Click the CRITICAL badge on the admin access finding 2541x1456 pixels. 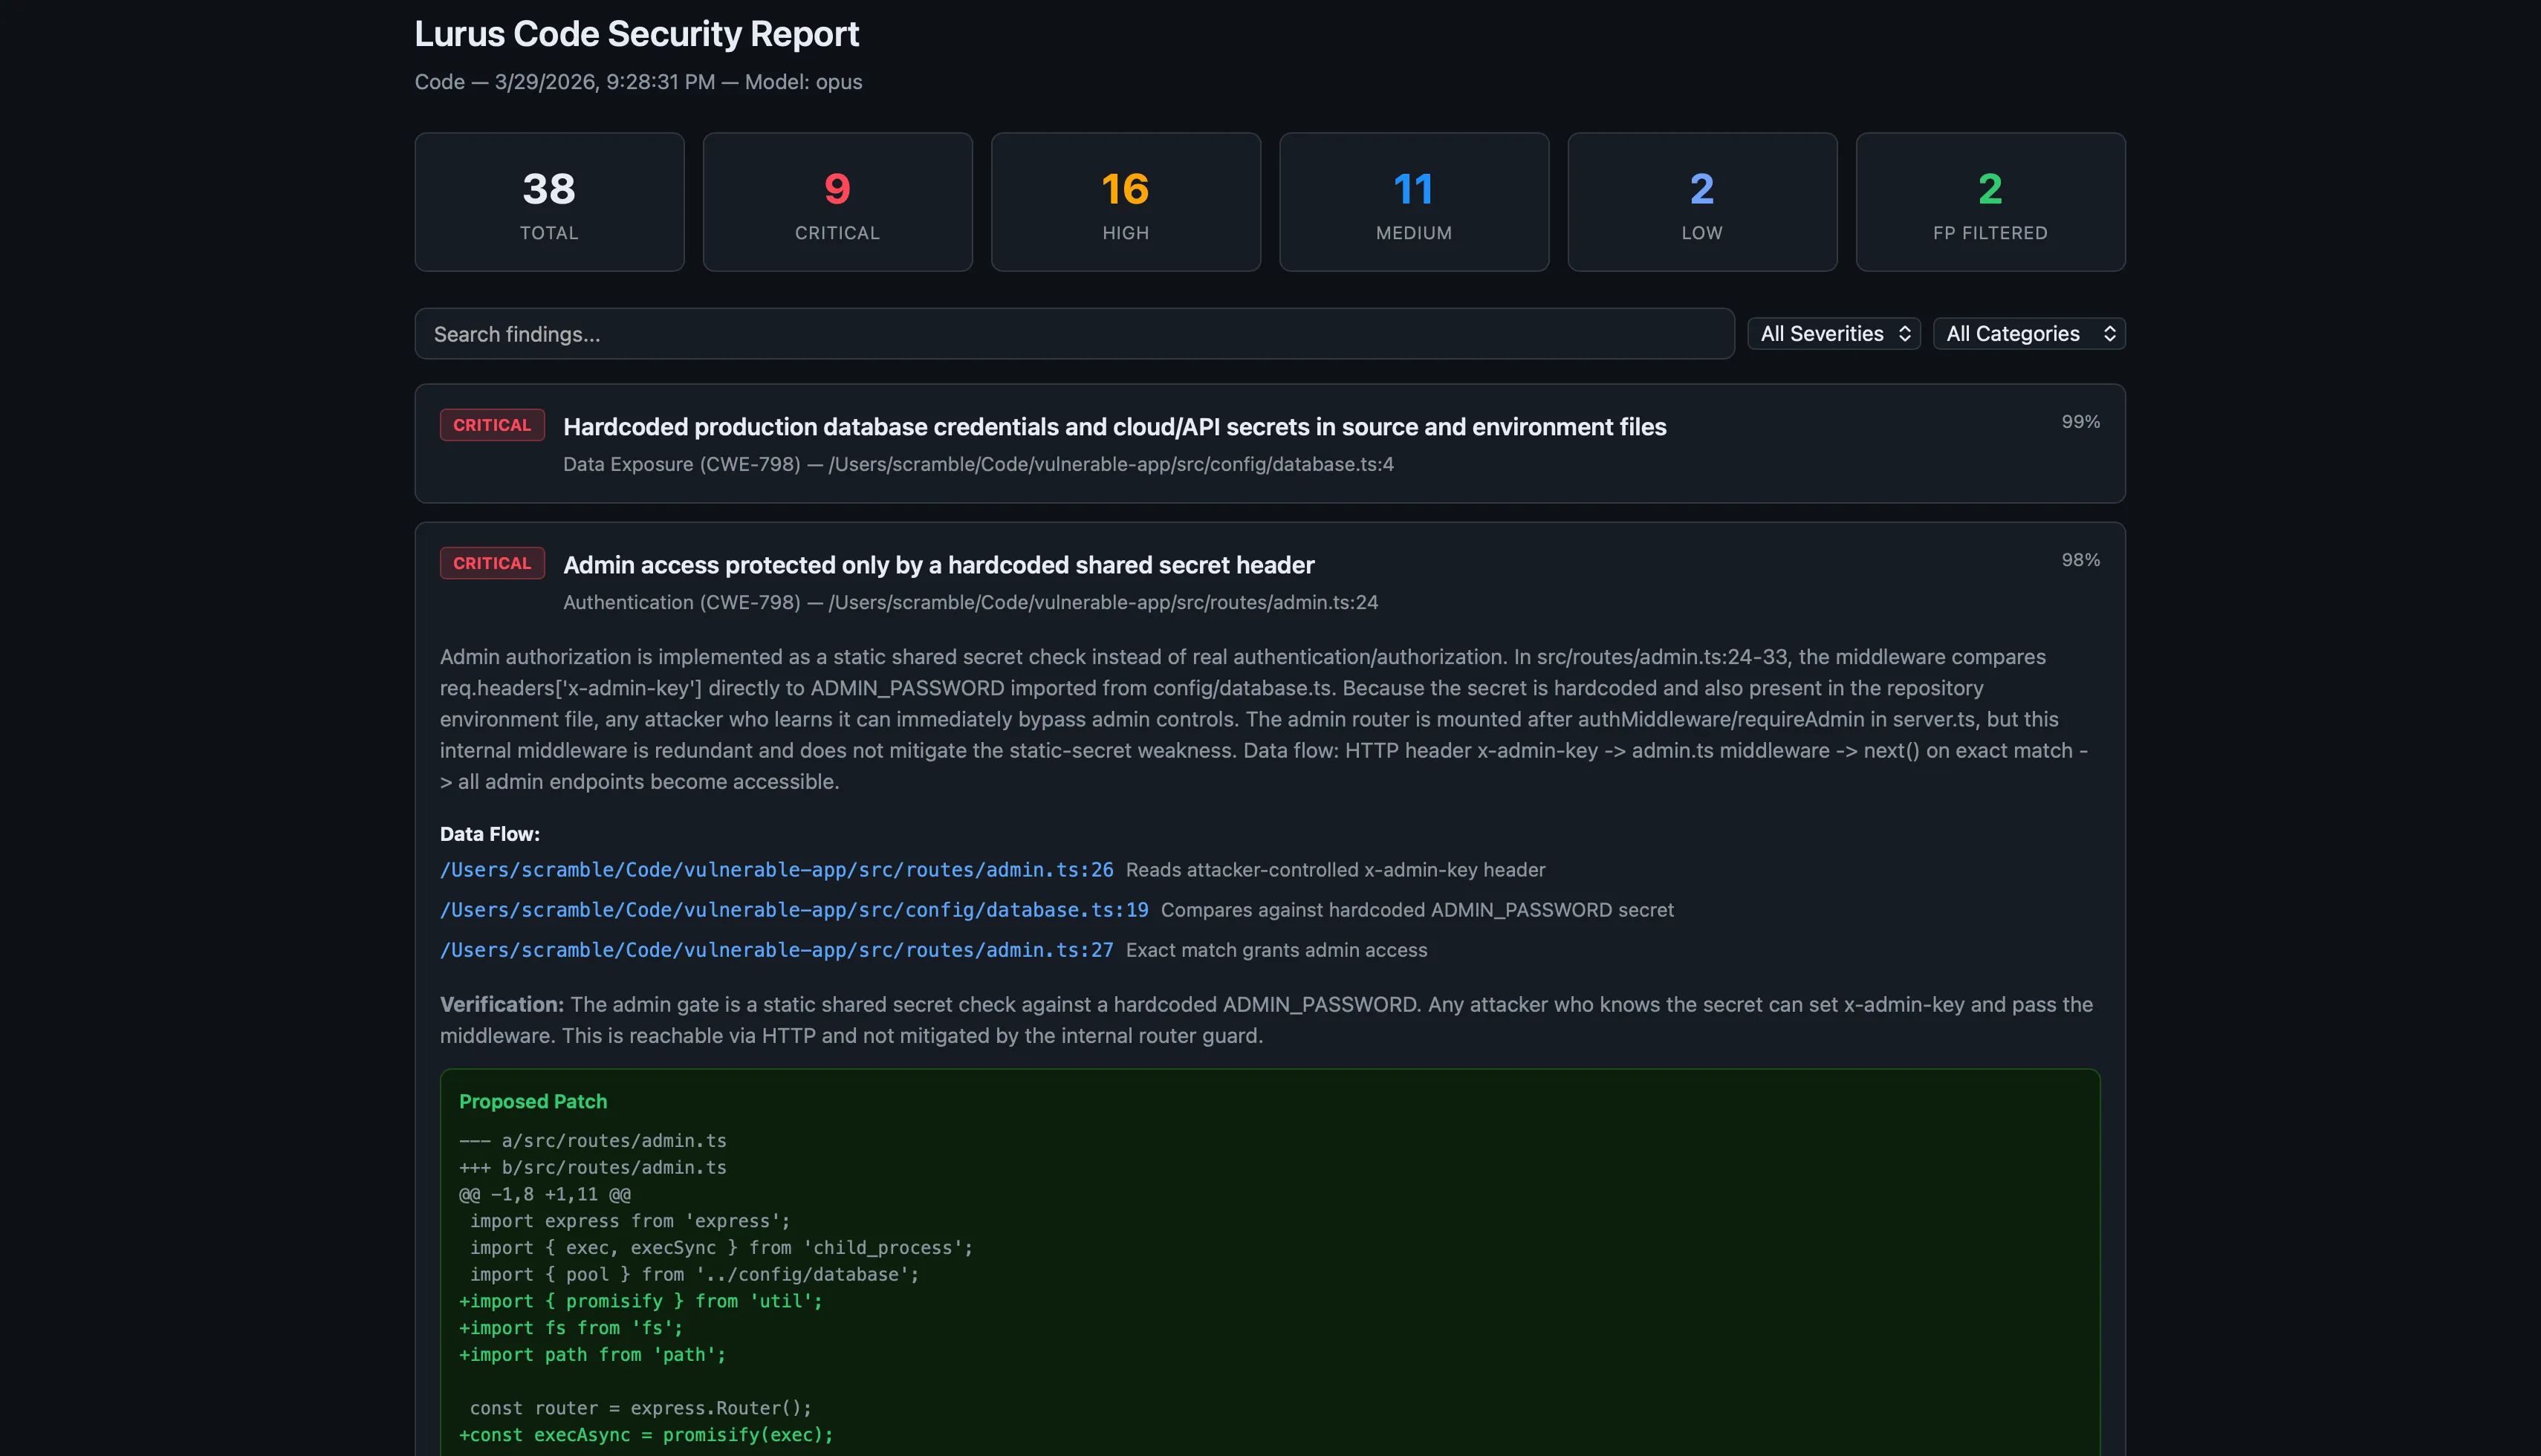point(492,562)
